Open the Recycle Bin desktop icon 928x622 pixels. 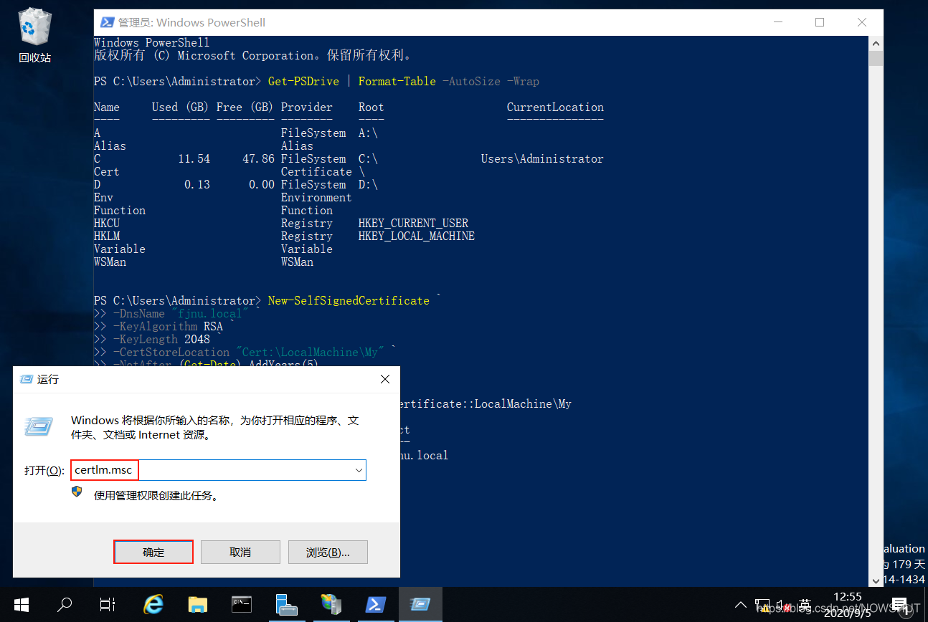tap(35, 28)
